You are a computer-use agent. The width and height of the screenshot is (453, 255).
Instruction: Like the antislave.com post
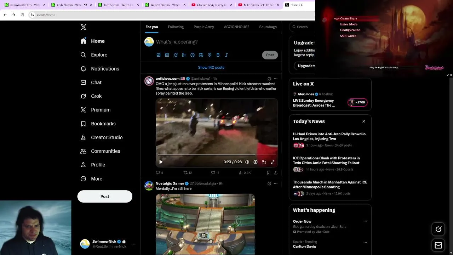[215, 172]
